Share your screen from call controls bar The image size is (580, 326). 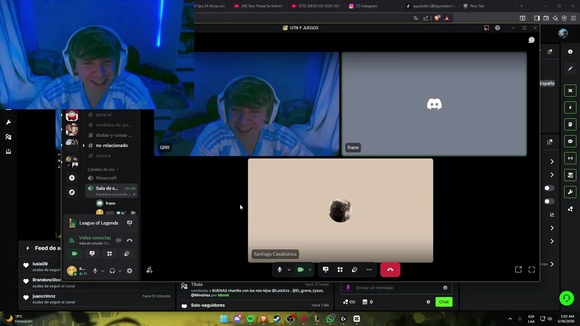coord(325,269)
